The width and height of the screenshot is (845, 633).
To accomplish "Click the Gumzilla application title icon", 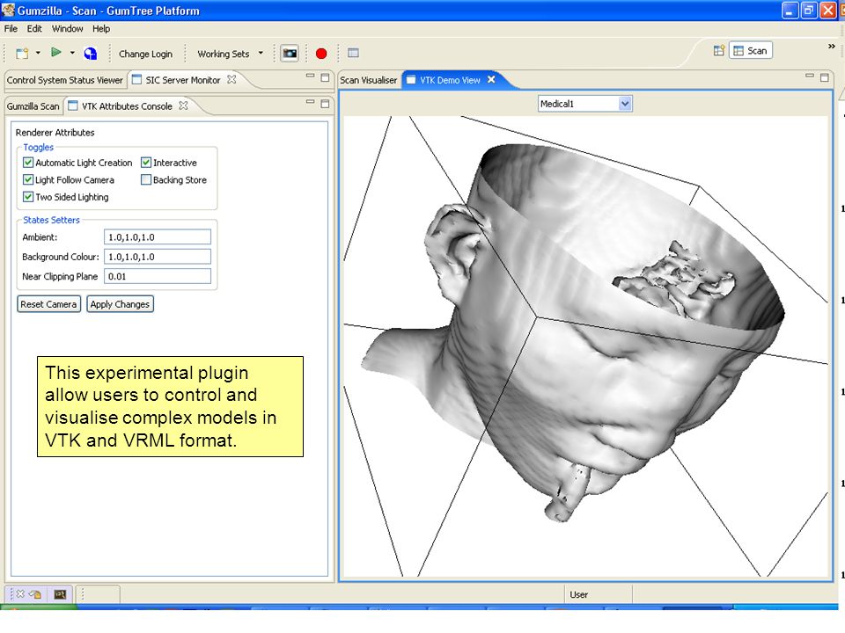I will click(8, 10).
